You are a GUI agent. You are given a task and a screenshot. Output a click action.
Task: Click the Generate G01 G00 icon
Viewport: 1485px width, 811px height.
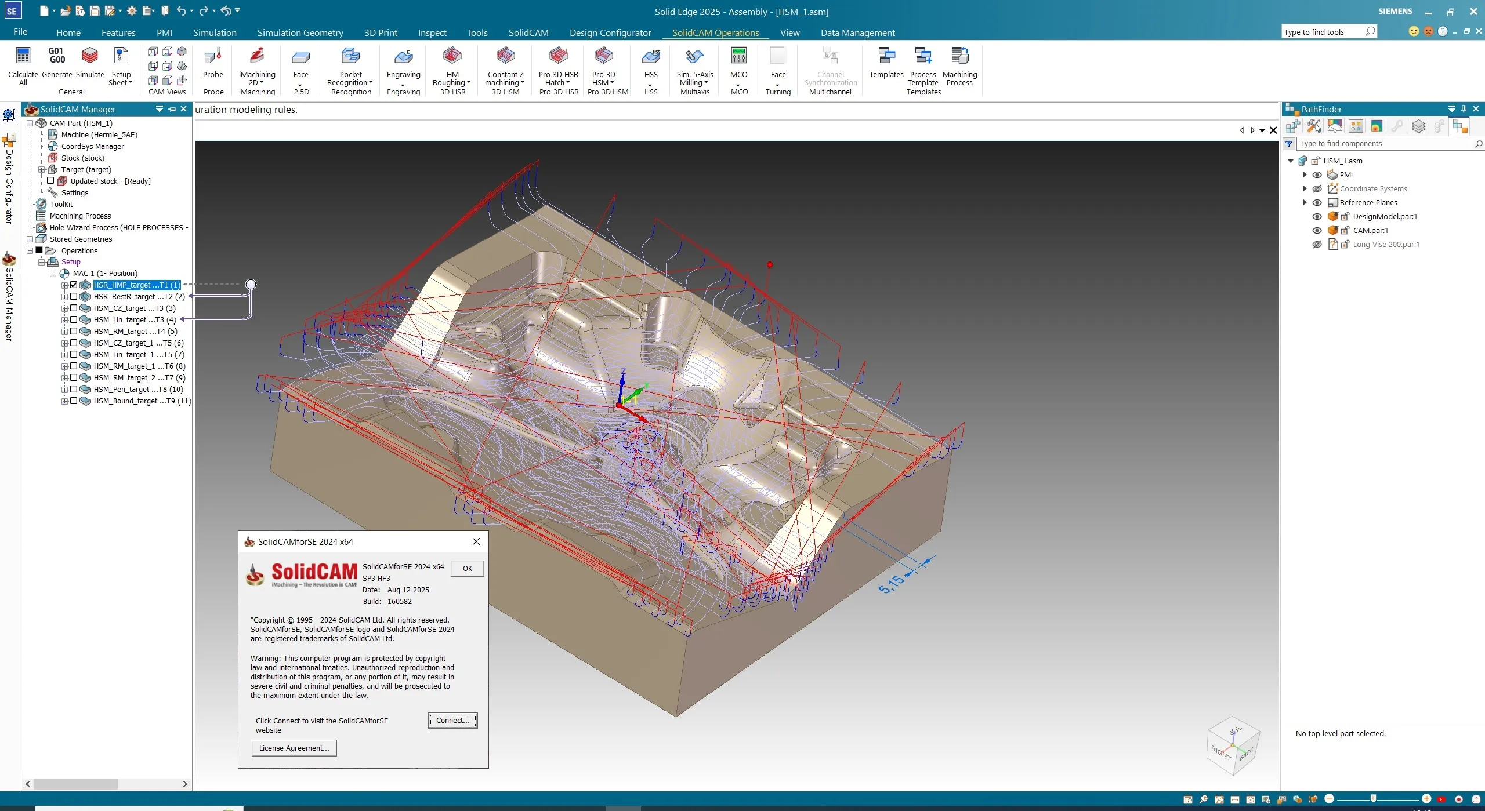coord(57,56)
